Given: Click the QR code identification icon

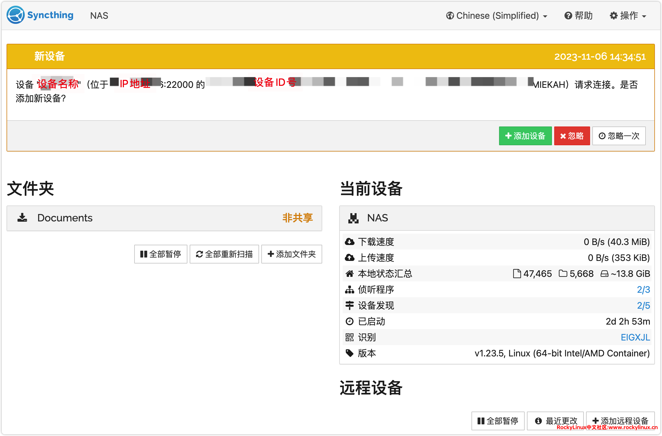Looking at the screenshot, I should [x=349, y=337].
